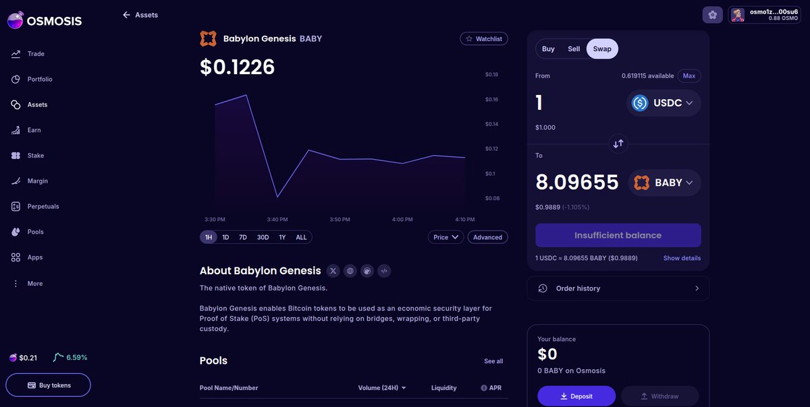Open the wallet account avatar
This screenshot has height=407, width=810.
pos(738,15)
